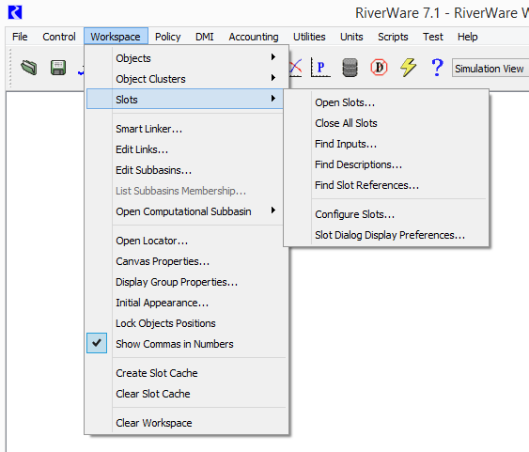Open the Control menu
Viewport: 529px width, 452px height.
pyautogui.click(x=59, y=37)
